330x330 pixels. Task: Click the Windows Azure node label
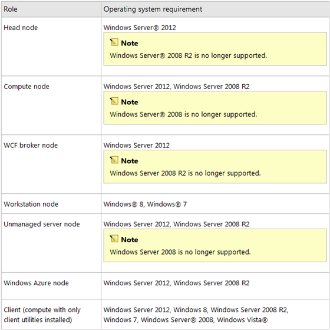(x=36, y=283)
